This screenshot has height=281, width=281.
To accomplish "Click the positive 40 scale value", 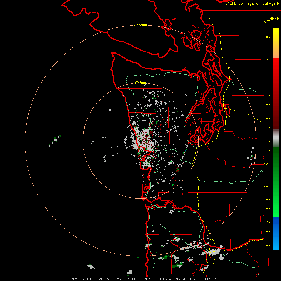I will [268, 94].
